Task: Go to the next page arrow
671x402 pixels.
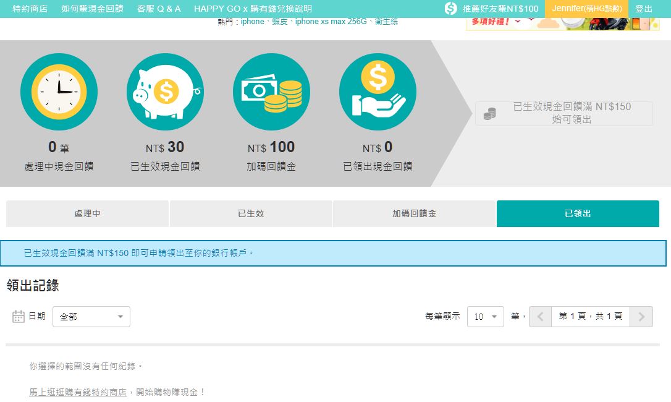Action: [x=641, y=317]
